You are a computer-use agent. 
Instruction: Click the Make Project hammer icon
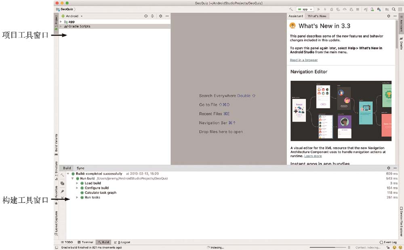(291, 9)
